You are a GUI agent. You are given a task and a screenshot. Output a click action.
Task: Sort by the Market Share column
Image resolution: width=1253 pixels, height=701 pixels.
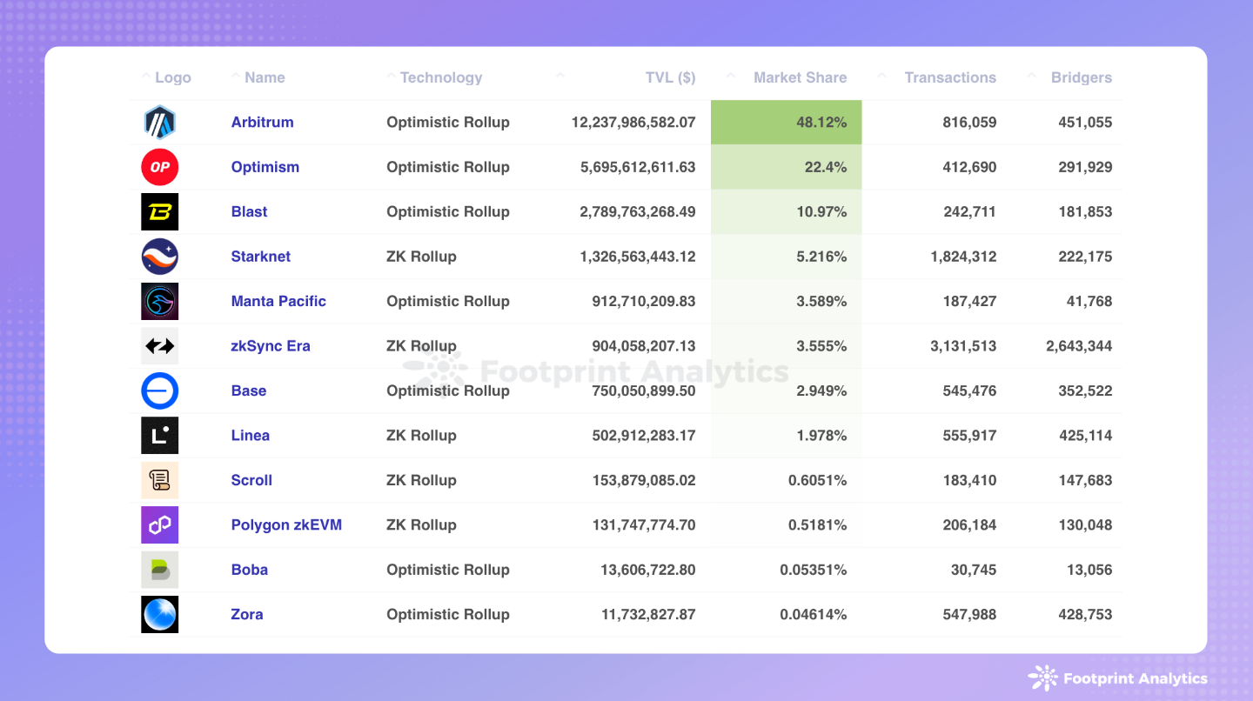click(x=799, y=77)
